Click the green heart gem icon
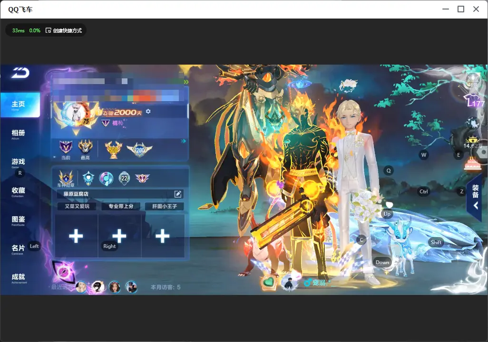This screenshot has height=342, width=488. (x=268, y=283)
